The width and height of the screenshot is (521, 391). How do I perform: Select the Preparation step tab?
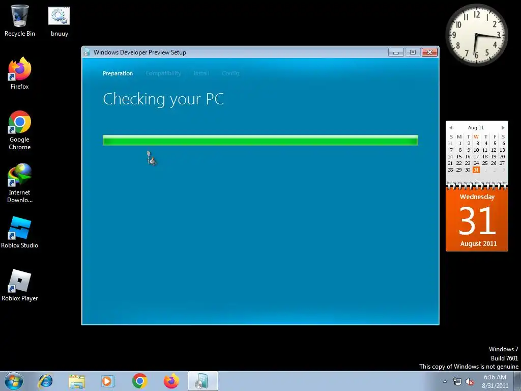(x=118, y=73)
